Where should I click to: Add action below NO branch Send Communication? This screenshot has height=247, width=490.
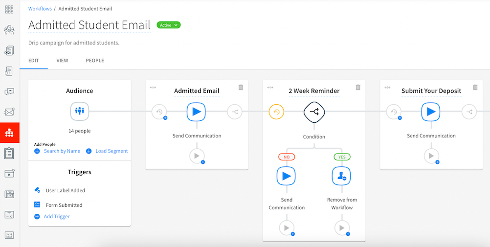tap(287, 228)
